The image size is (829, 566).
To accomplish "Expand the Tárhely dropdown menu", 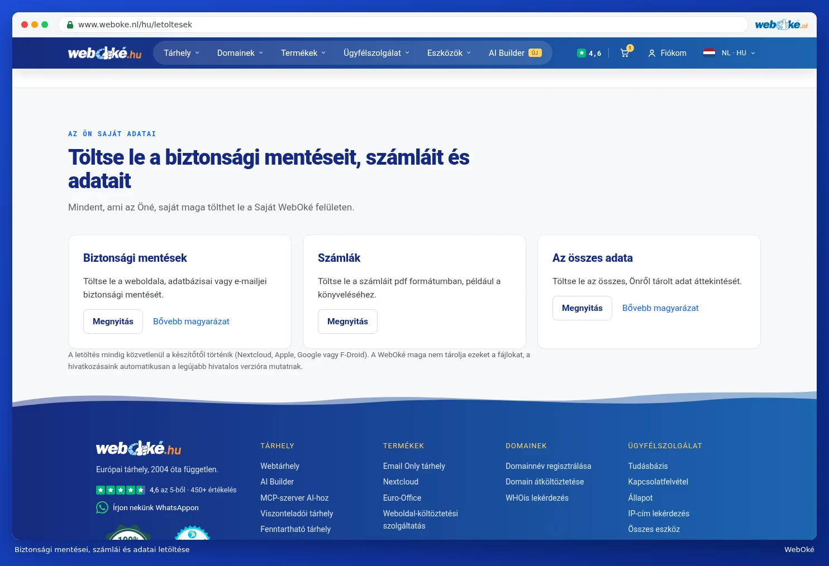I will (182, 53).
